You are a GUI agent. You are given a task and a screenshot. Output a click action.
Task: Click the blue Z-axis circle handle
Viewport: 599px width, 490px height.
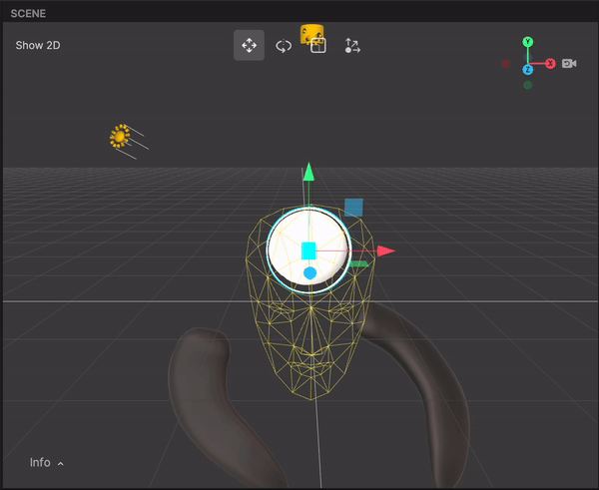pyautogui.click(x=309, y=273)
